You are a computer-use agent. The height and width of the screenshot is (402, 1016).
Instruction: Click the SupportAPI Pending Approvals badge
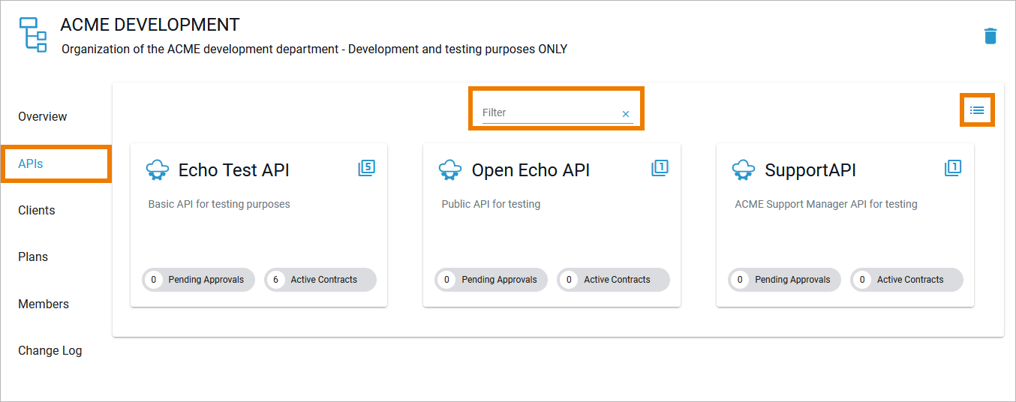pyautogui.click(x=784, y=280)
